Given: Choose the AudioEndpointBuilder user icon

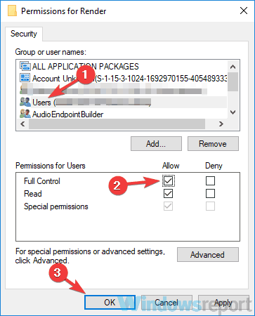Looking at the screenshot, I should click(x=25, y=114).
